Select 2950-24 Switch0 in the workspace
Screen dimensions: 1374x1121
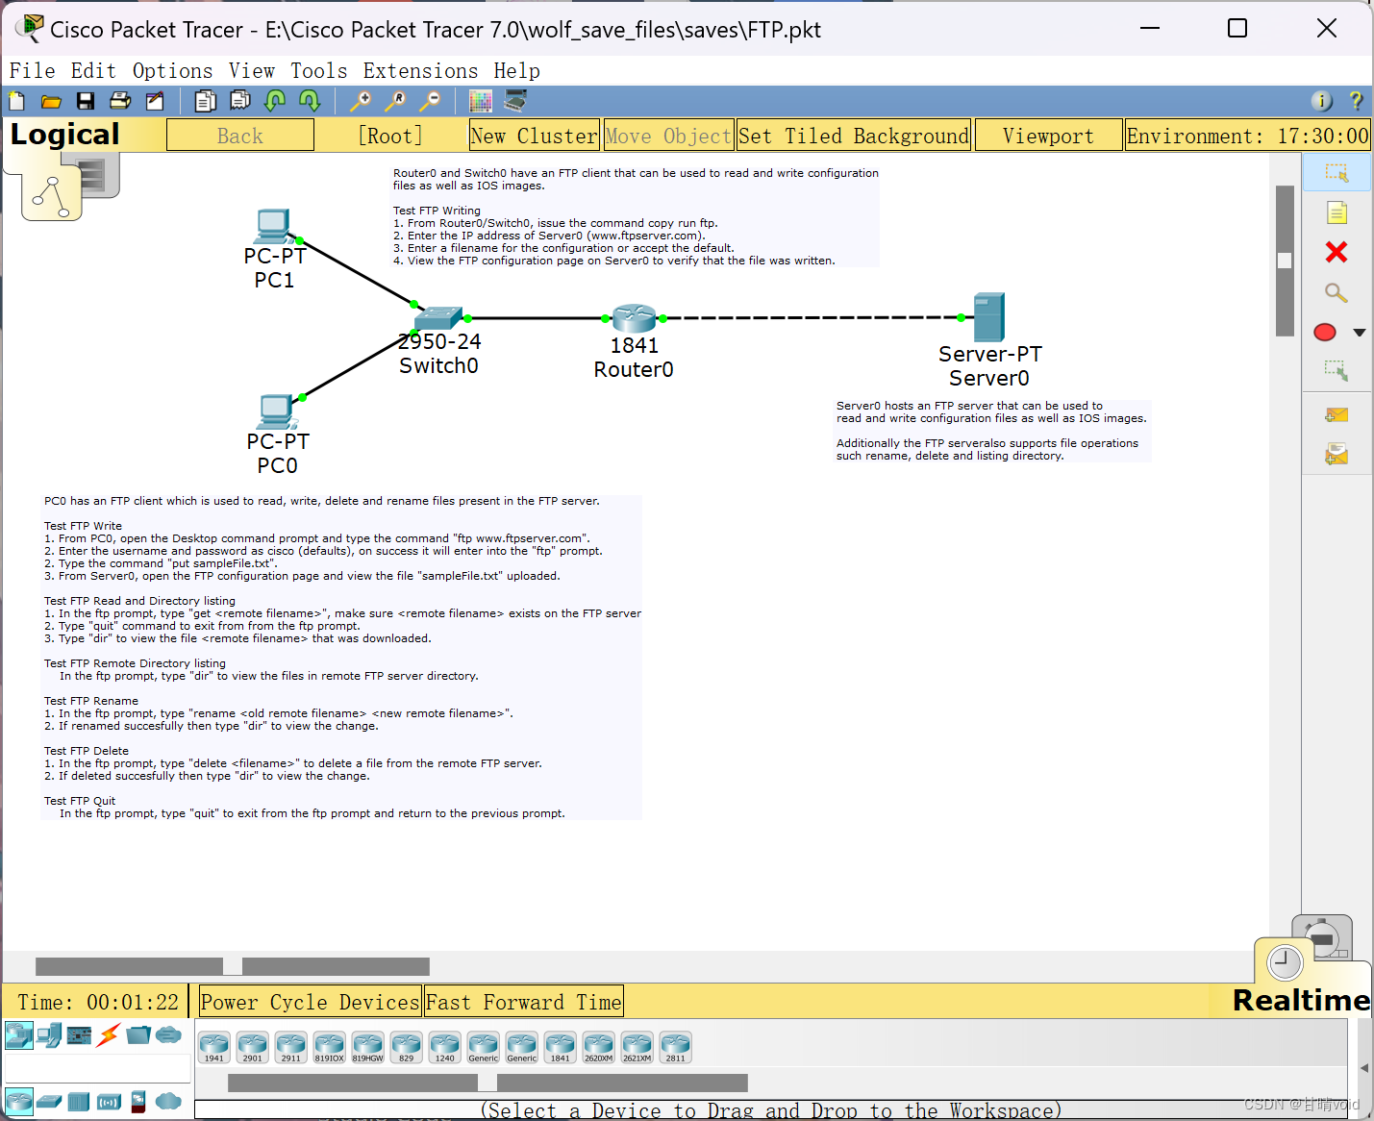[438, 318]
